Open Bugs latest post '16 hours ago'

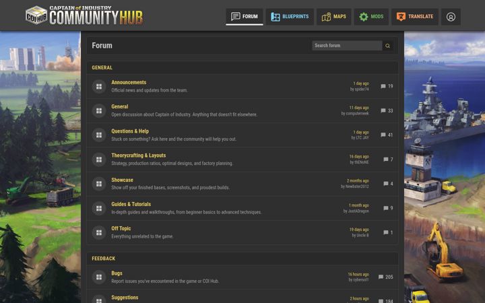pyautogui.click(x=358, y=274)
